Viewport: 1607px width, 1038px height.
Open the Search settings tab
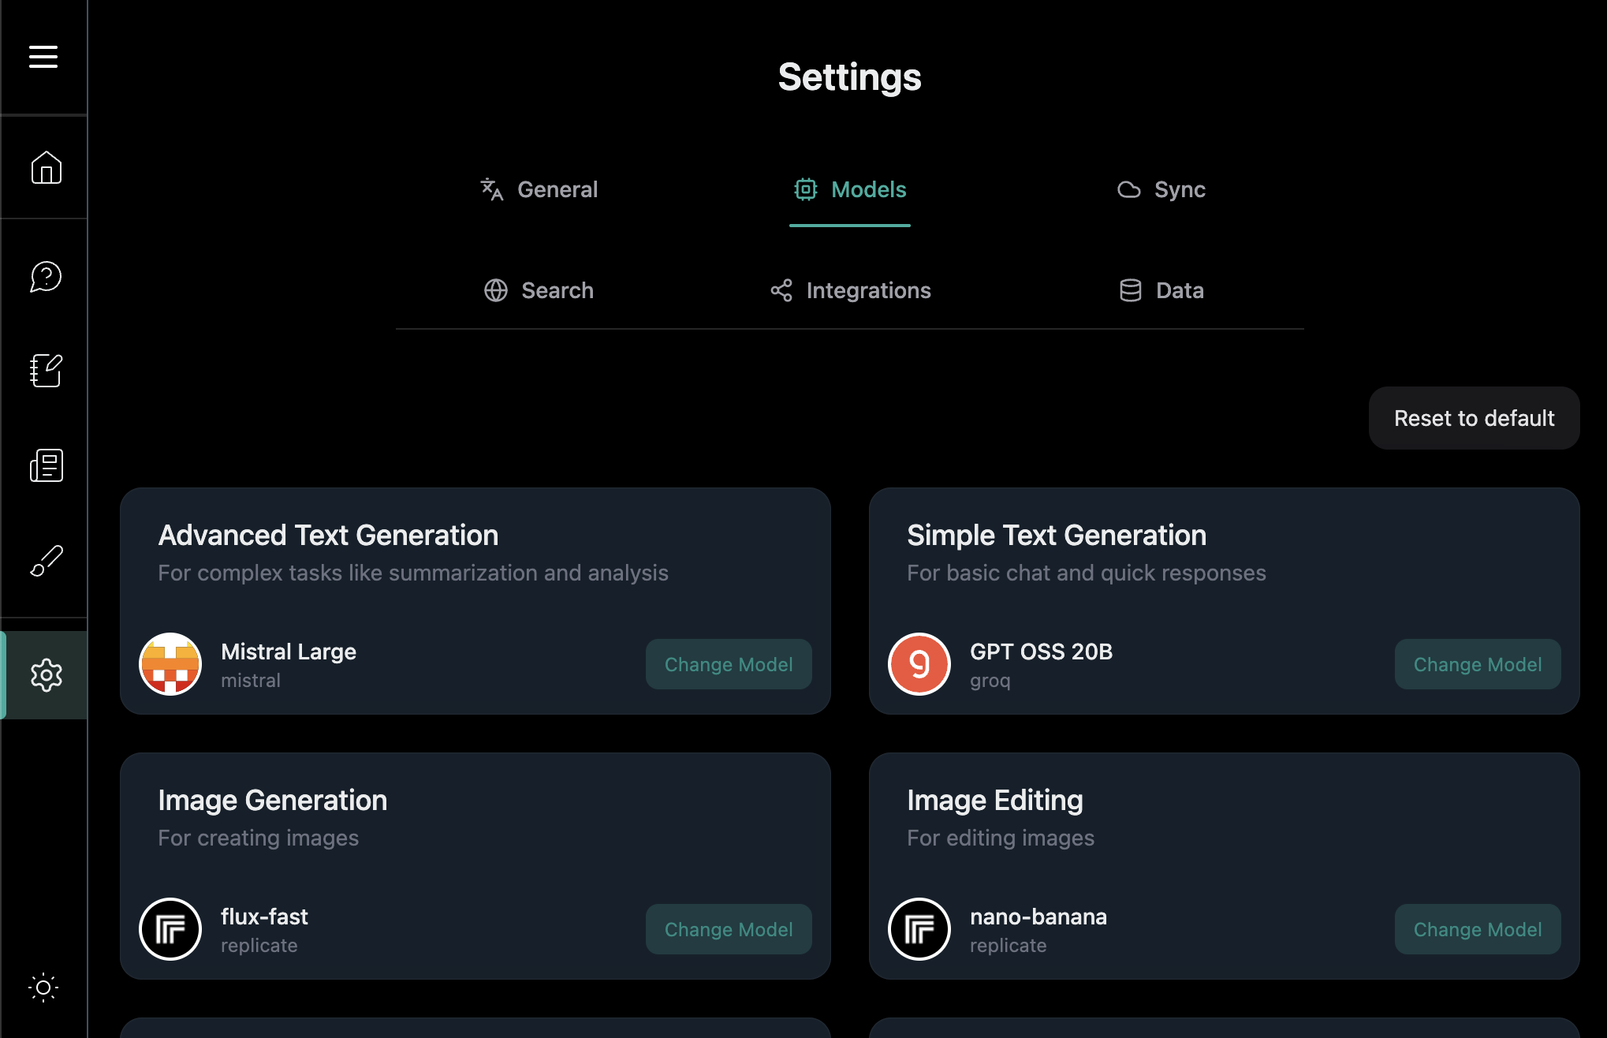coord(539,290)
